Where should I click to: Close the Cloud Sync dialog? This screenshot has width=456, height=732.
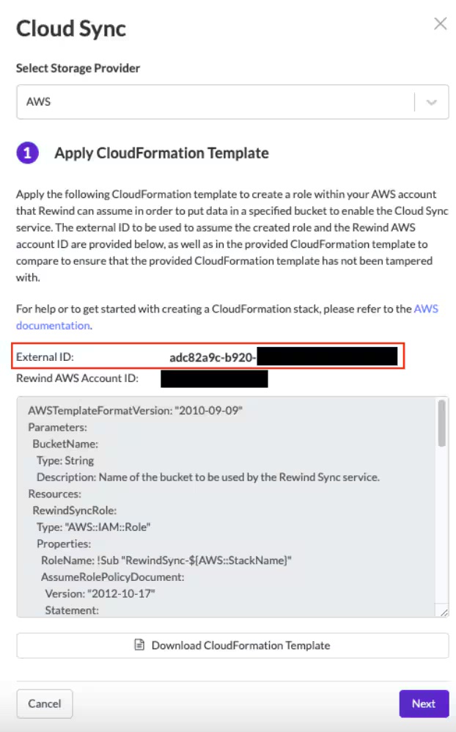pyautogui.click(x=440, y=23)
